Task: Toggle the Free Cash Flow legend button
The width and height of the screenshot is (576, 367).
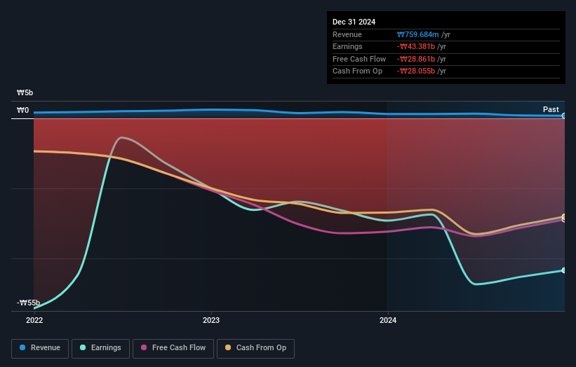Action: coord(173,348)
